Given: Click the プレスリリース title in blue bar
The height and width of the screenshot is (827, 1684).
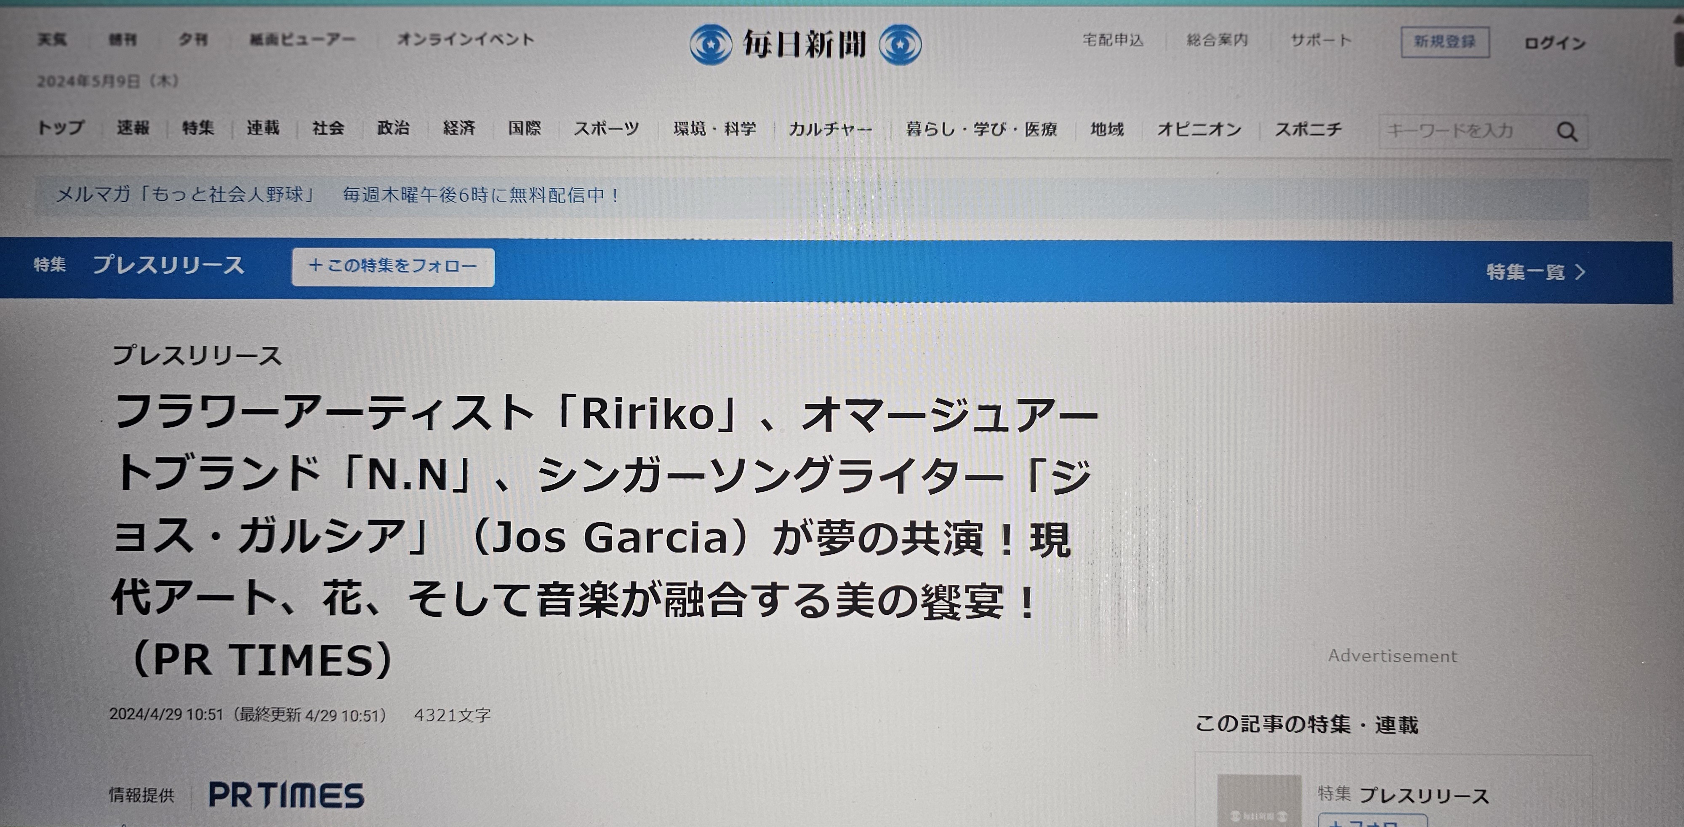Looking at the screenshot, I should click(168, 265).
